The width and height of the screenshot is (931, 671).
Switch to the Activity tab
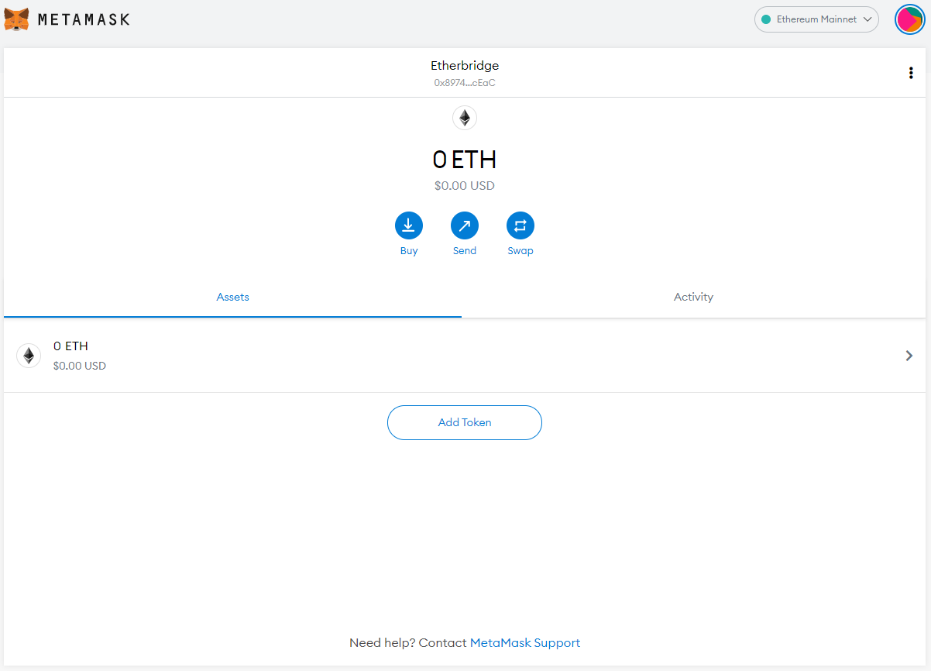click(693, 297)
